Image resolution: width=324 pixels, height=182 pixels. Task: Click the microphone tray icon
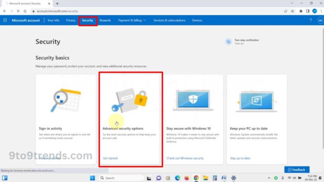click(282, 178)
